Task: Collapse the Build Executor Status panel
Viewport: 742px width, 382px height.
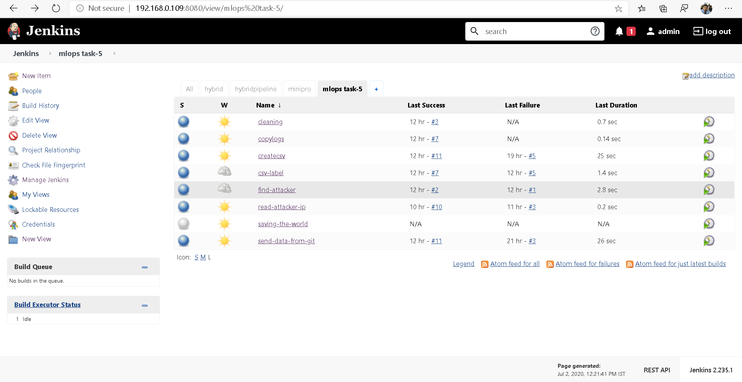Action: tap(145, 305)
